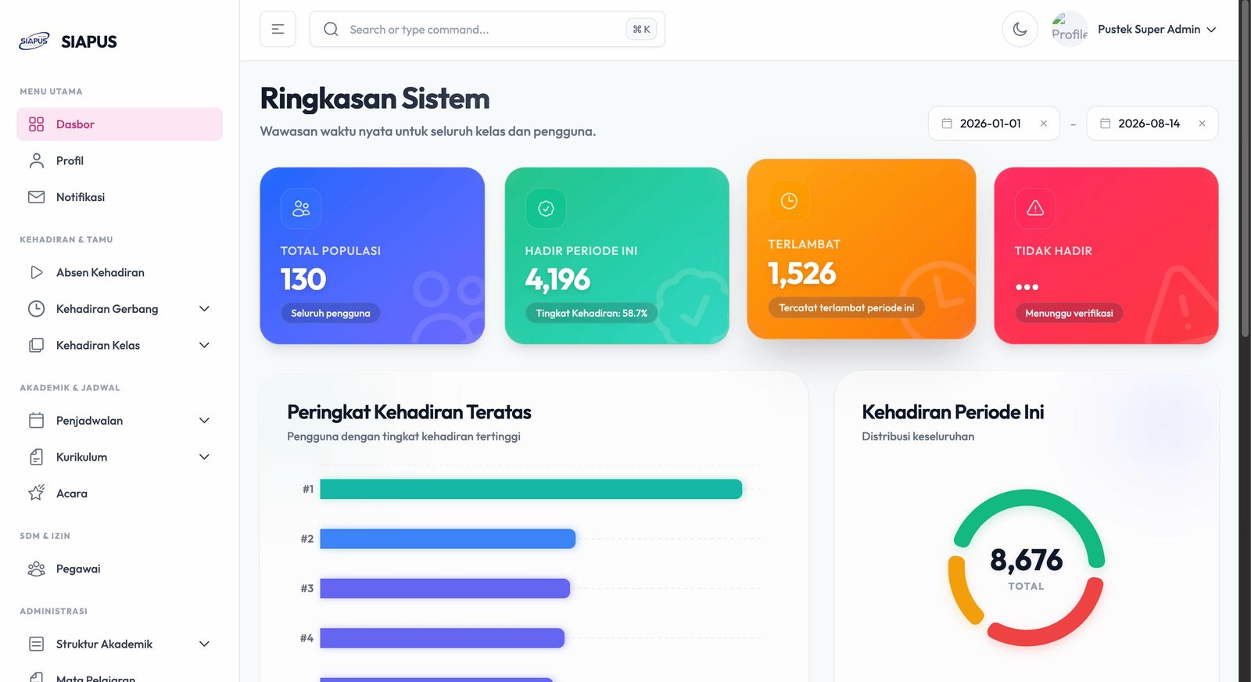
Task: Click Tercatat terlambat periode ini badge
Action: click(846, 307)
